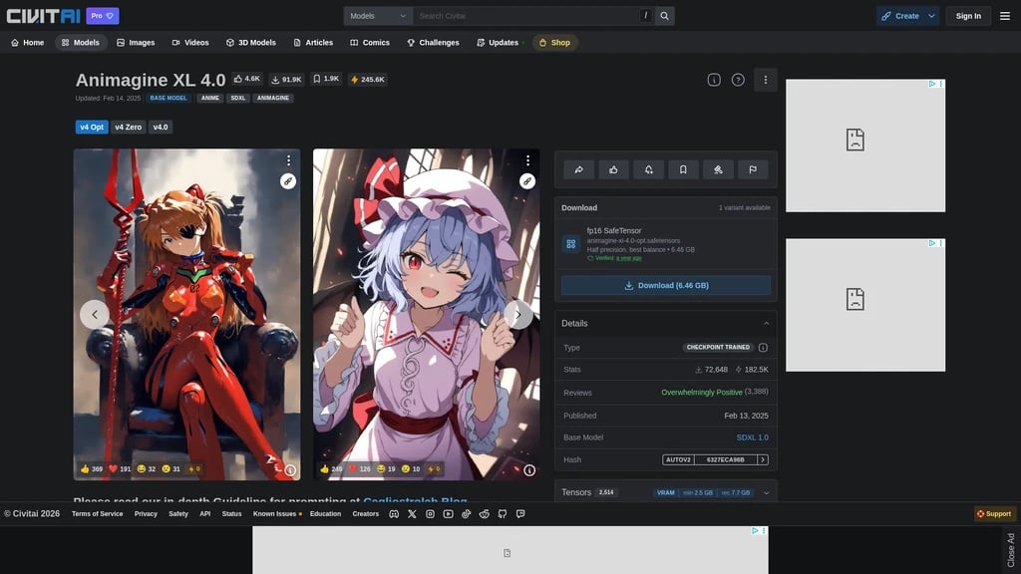This screenshot has width=1021, height=574.
Task: Click the Civitai logo
Action: tap(43, 16)
